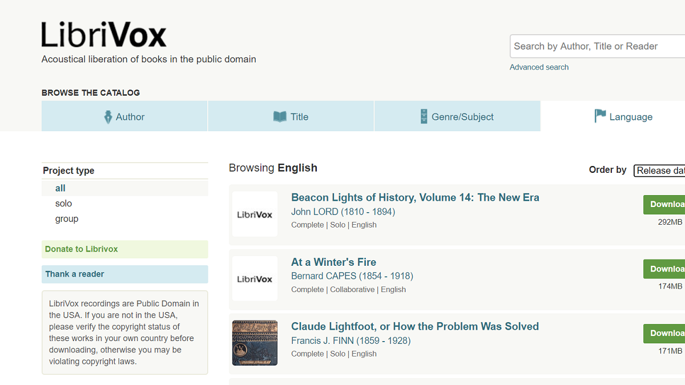Image resolution: width=685 pixels, height=385 pixels.
Task: Switch to the Title browse tab
Action: pyautogui.click(x=291, y=116)
